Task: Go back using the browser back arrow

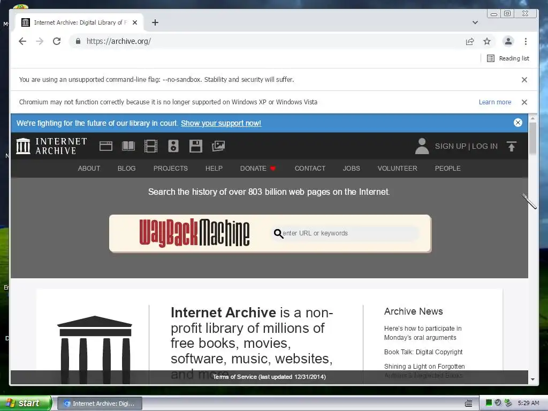Action: [x=22, y=41]
